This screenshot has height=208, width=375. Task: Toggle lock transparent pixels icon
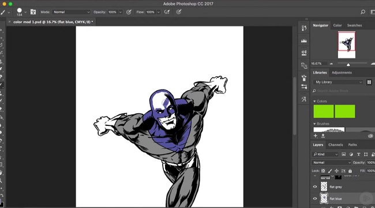tap(323, 171)
